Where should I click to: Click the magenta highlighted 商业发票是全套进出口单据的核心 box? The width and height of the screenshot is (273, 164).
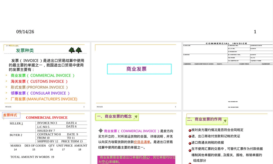click(136, 160)
